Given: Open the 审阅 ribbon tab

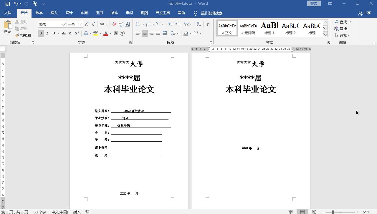Looking at the screenshot, I should (x=129, y=13).
